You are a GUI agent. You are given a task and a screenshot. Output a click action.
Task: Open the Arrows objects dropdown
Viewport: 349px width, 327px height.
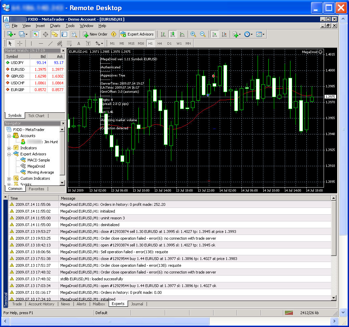(x=99, y=43)
